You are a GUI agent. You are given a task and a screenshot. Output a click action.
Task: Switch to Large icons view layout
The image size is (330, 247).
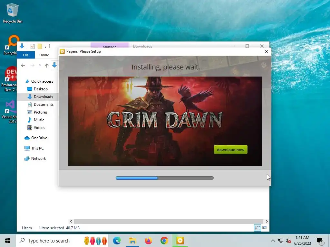coord(265,228)
